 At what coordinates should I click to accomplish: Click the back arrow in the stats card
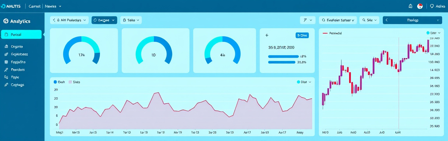click(x=267, y=36)
